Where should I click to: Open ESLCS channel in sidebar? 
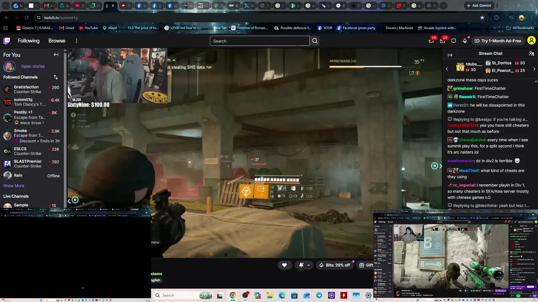pyautogui.click(x=32, y=151)
